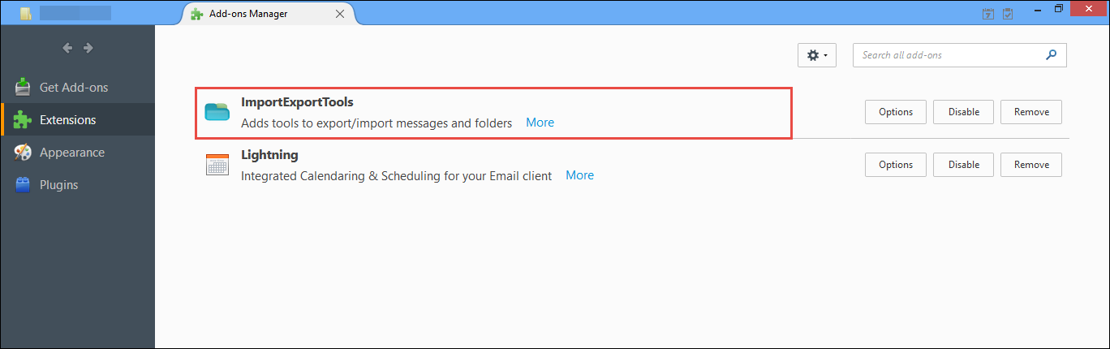Image resolution: width=1110 pixels, height=349 pixels.
Task: Click the mail folder tab icon
Action: click(x=26, y=14)
